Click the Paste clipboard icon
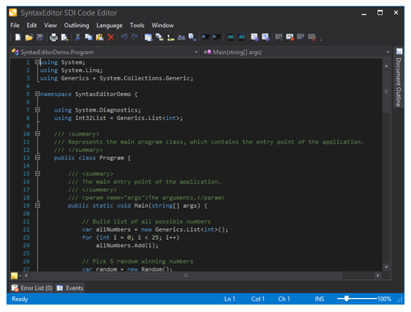This screenshot has height=312, width=411. 99,37
